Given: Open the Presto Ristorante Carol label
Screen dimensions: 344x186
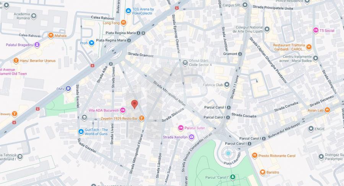Looking at the screenshot, I should point(277,156).
